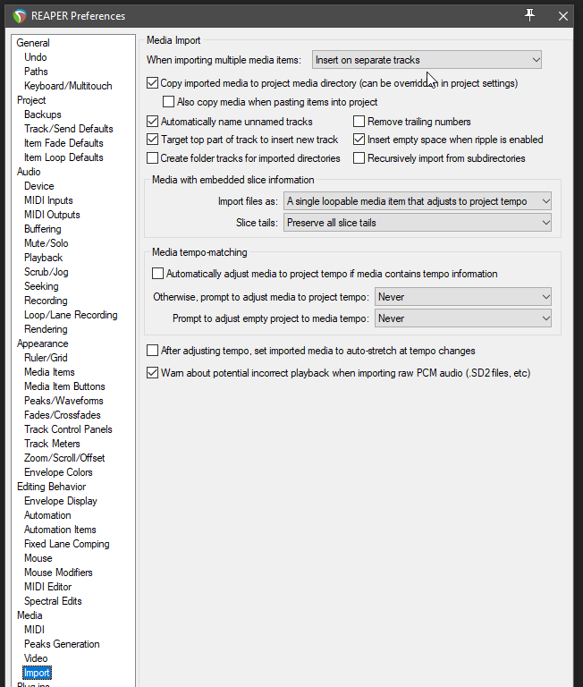Viewport: 583px width, 687px height.
Task: Open Media Item Buttons page
Action: click(x=64, y=386)
